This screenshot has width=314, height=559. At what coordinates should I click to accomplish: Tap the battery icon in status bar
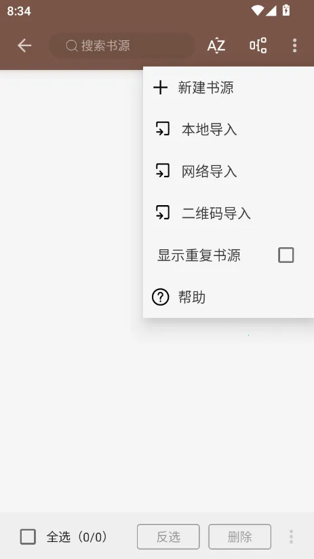click(286, 10)
